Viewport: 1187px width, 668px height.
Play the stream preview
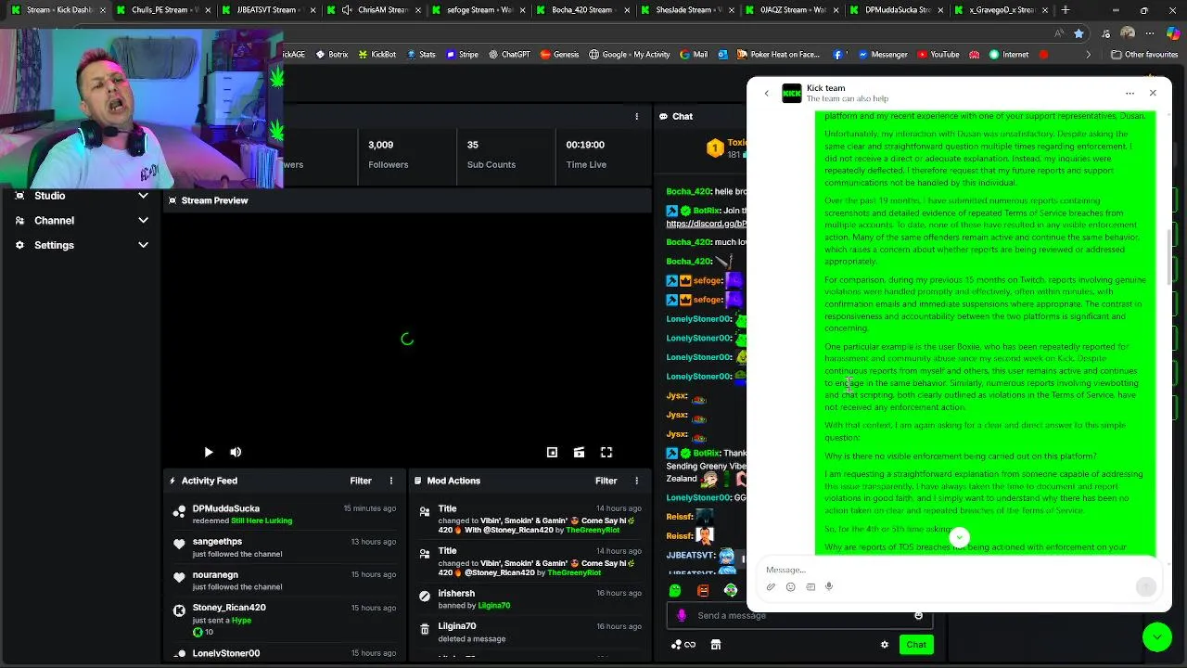click(208, 452)
